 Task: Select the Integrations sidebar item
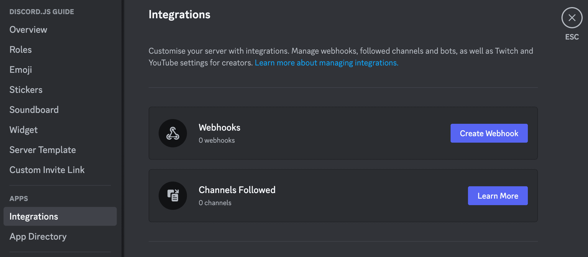tap(34, 217)
